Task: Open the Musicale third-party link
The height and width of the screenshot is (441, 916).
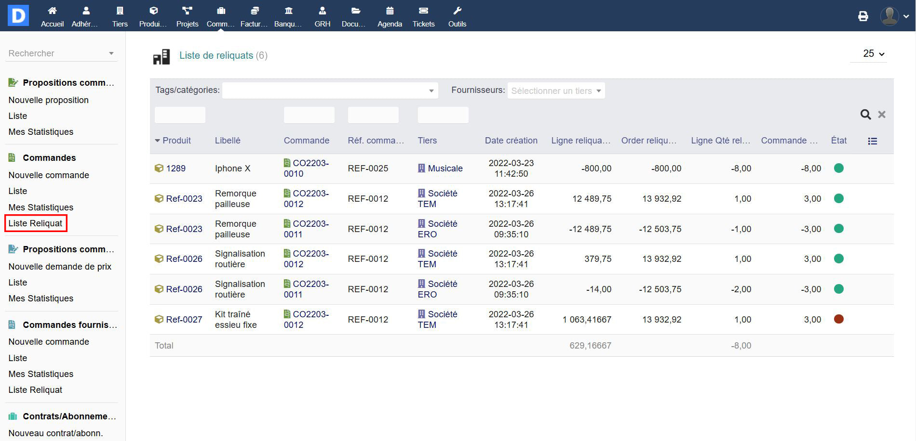Action: click(x=445, y=169)
